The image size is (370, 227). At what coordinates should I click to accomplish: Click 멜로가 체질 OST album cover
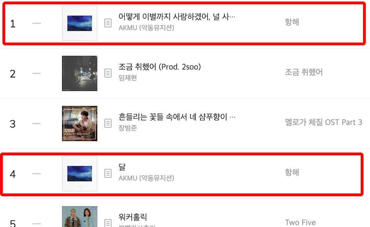tap(79, 123)
